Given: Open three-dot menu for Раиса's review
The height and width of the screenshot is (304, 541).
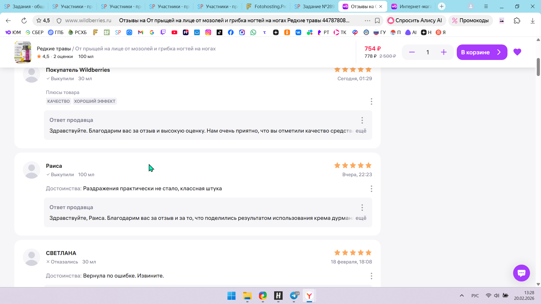Looking at the screenshot, I should pos(371,189).
